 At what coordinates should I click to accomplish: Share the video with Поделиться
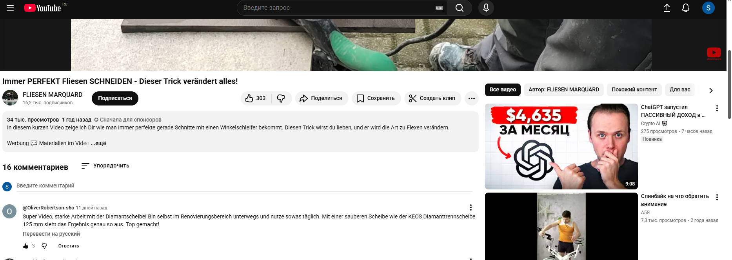pos(321,98)
